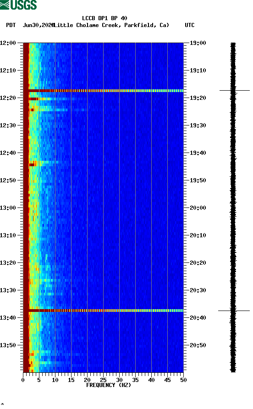Click the 20:30 UTC time label
Viewport: 253px width, 409px height.
[x=198, y=290]
